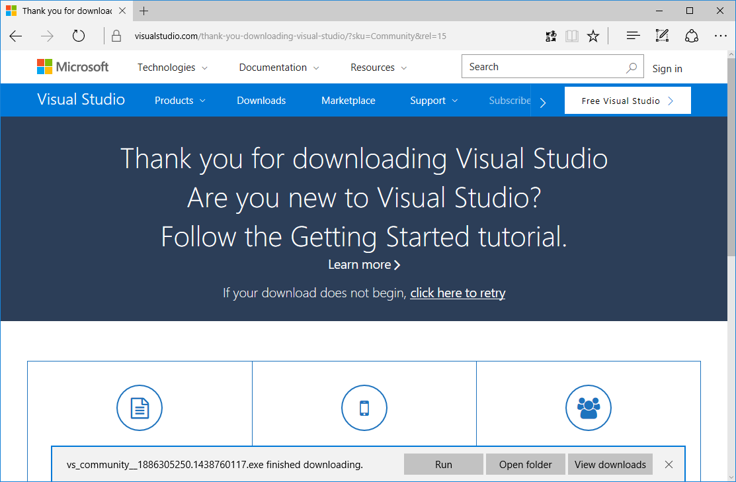Click the 'finished downloading' filename message
The width and height of the screenshot is (736, 482).
coord(215,465)
